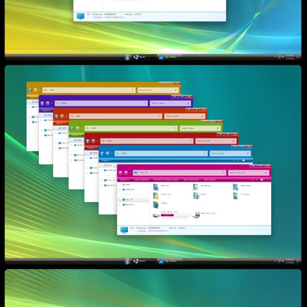Click the Back button in the gold window
This screenshot has width=307, height=307.
tap(30, 90)
